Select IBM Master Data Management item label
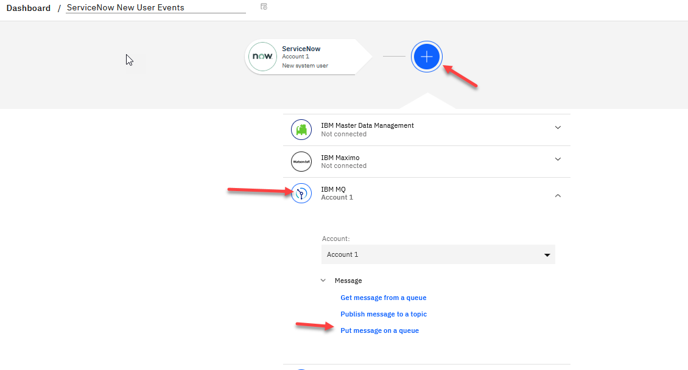 click(x=367, y=126)
